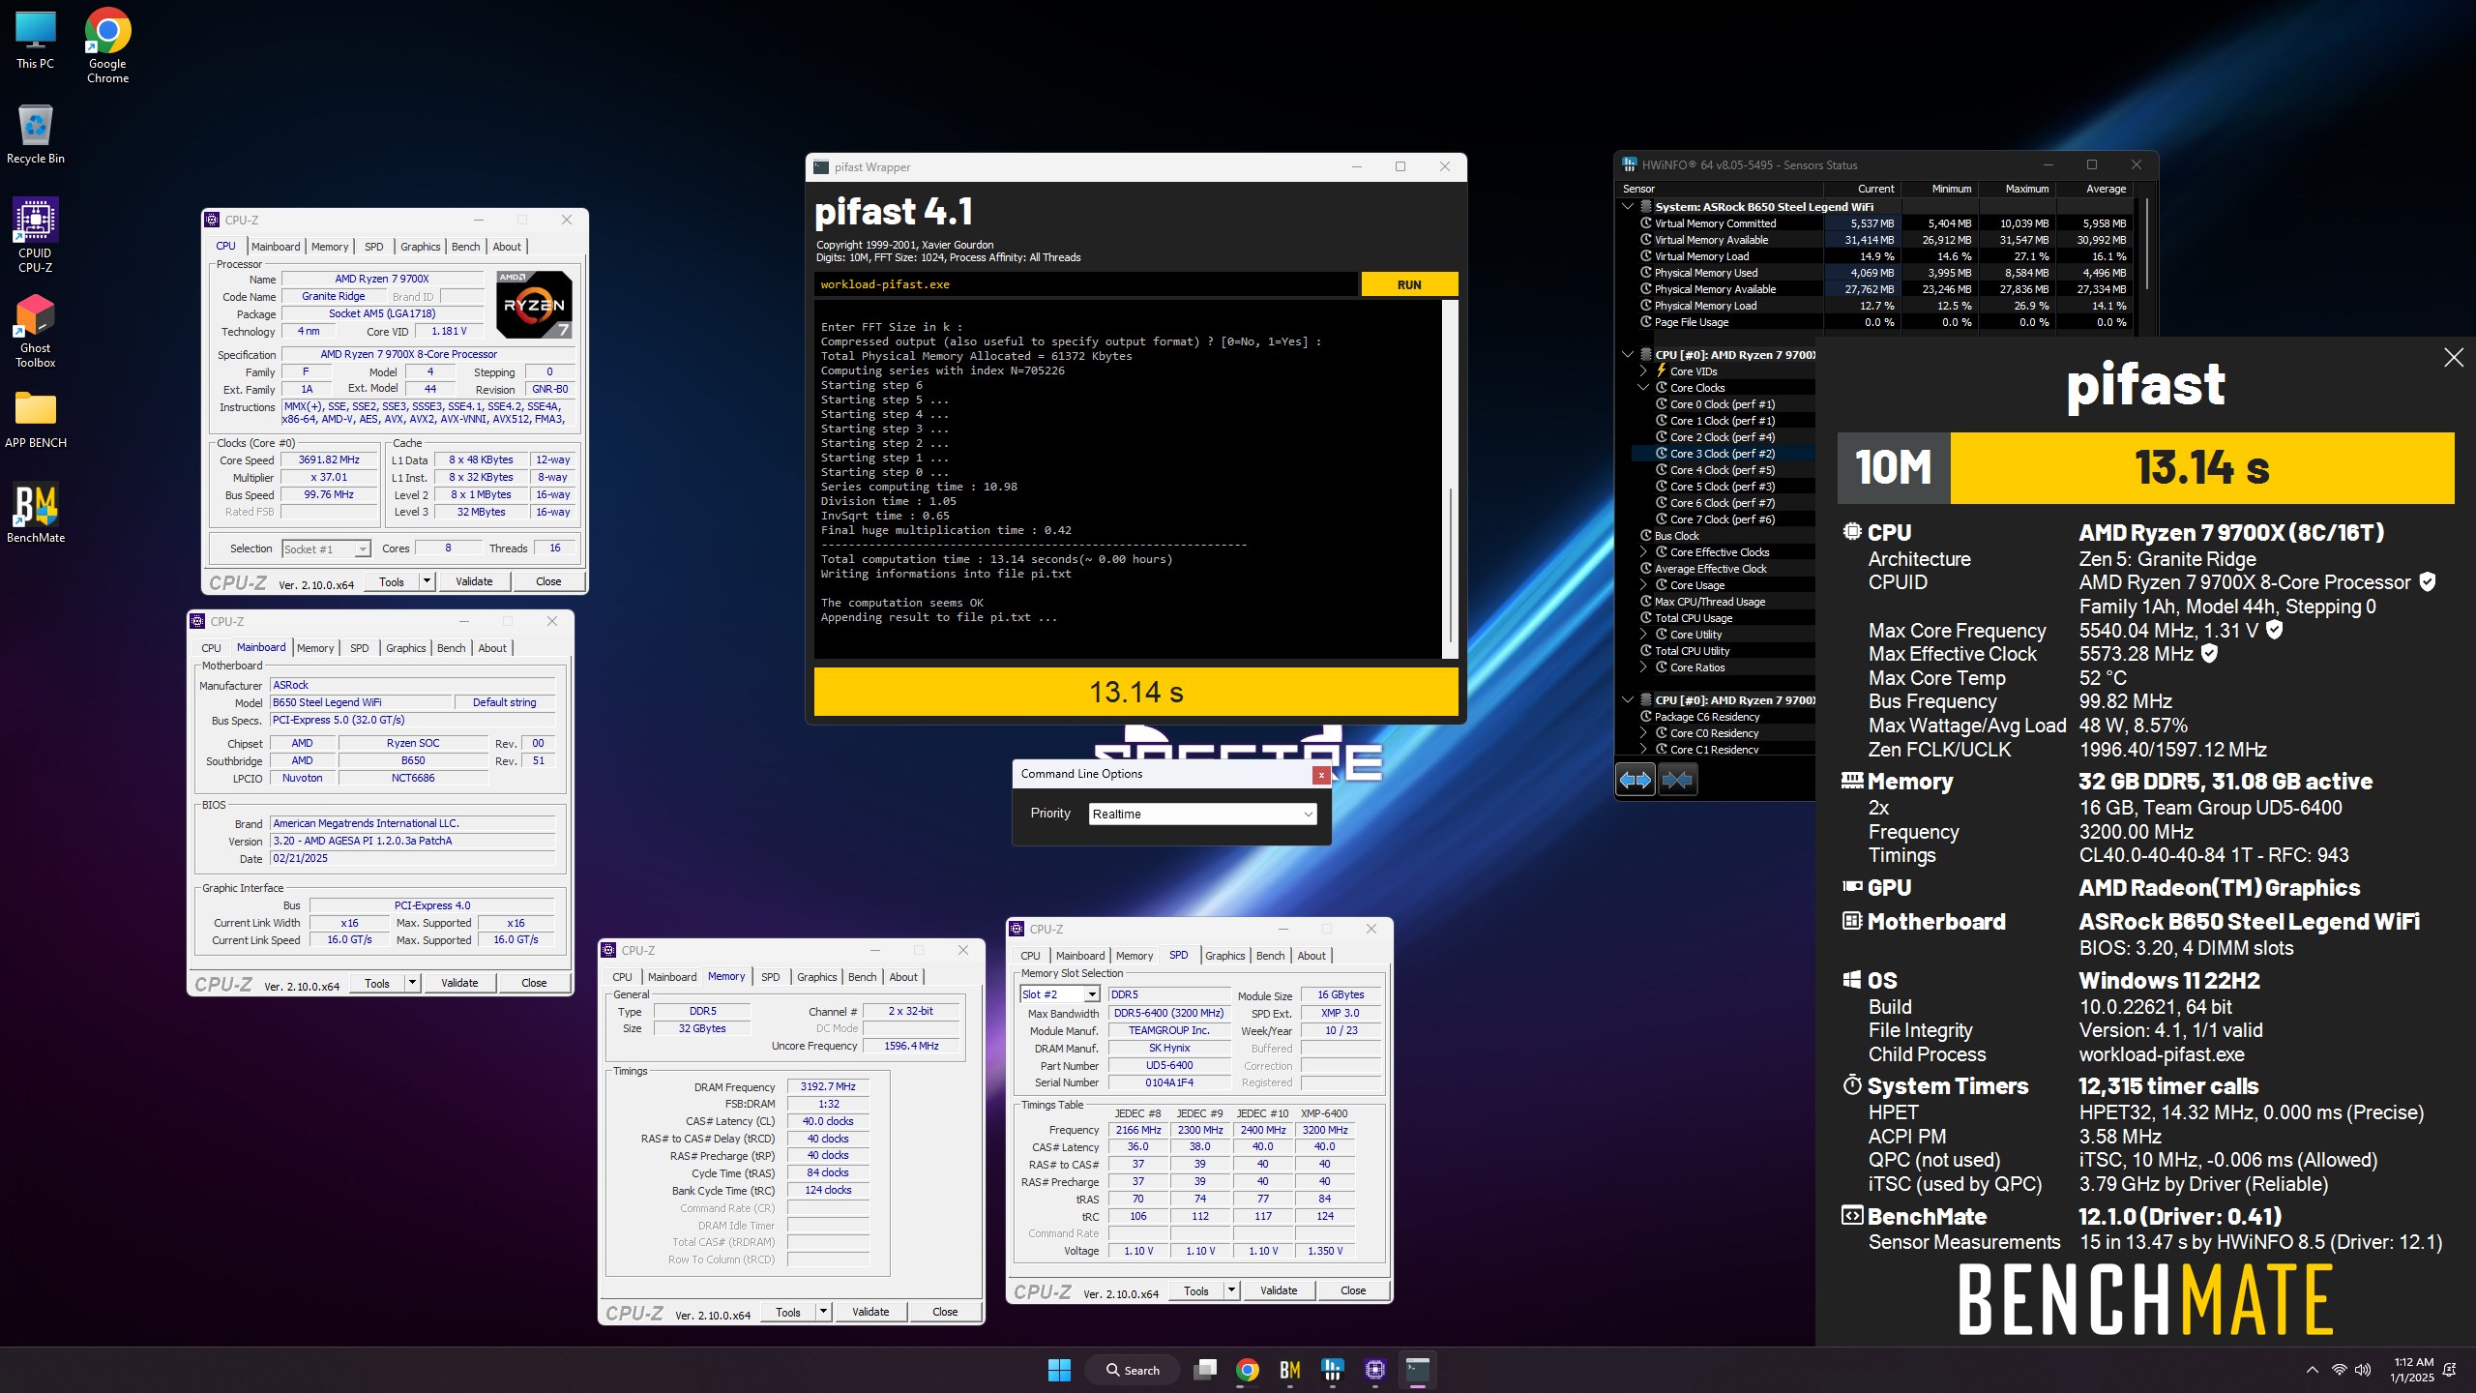Collapse the System ASRock B650 sensor group

[x=1628, y=206]
